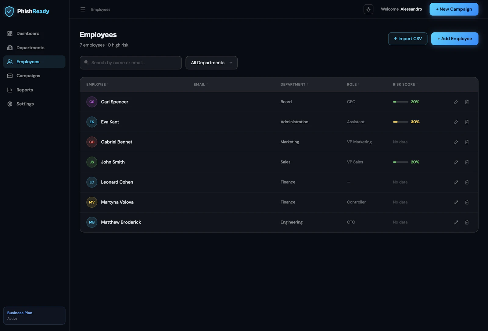
Task: Click the PhishReady shield logo
Action: [x=9, y=11]
